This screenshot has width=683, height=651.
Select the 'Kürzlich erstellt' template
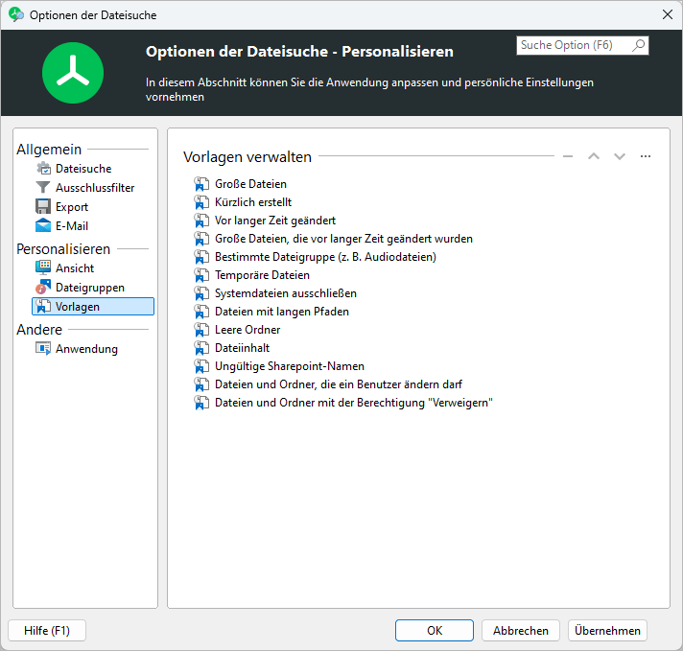(x=253, y=202)
